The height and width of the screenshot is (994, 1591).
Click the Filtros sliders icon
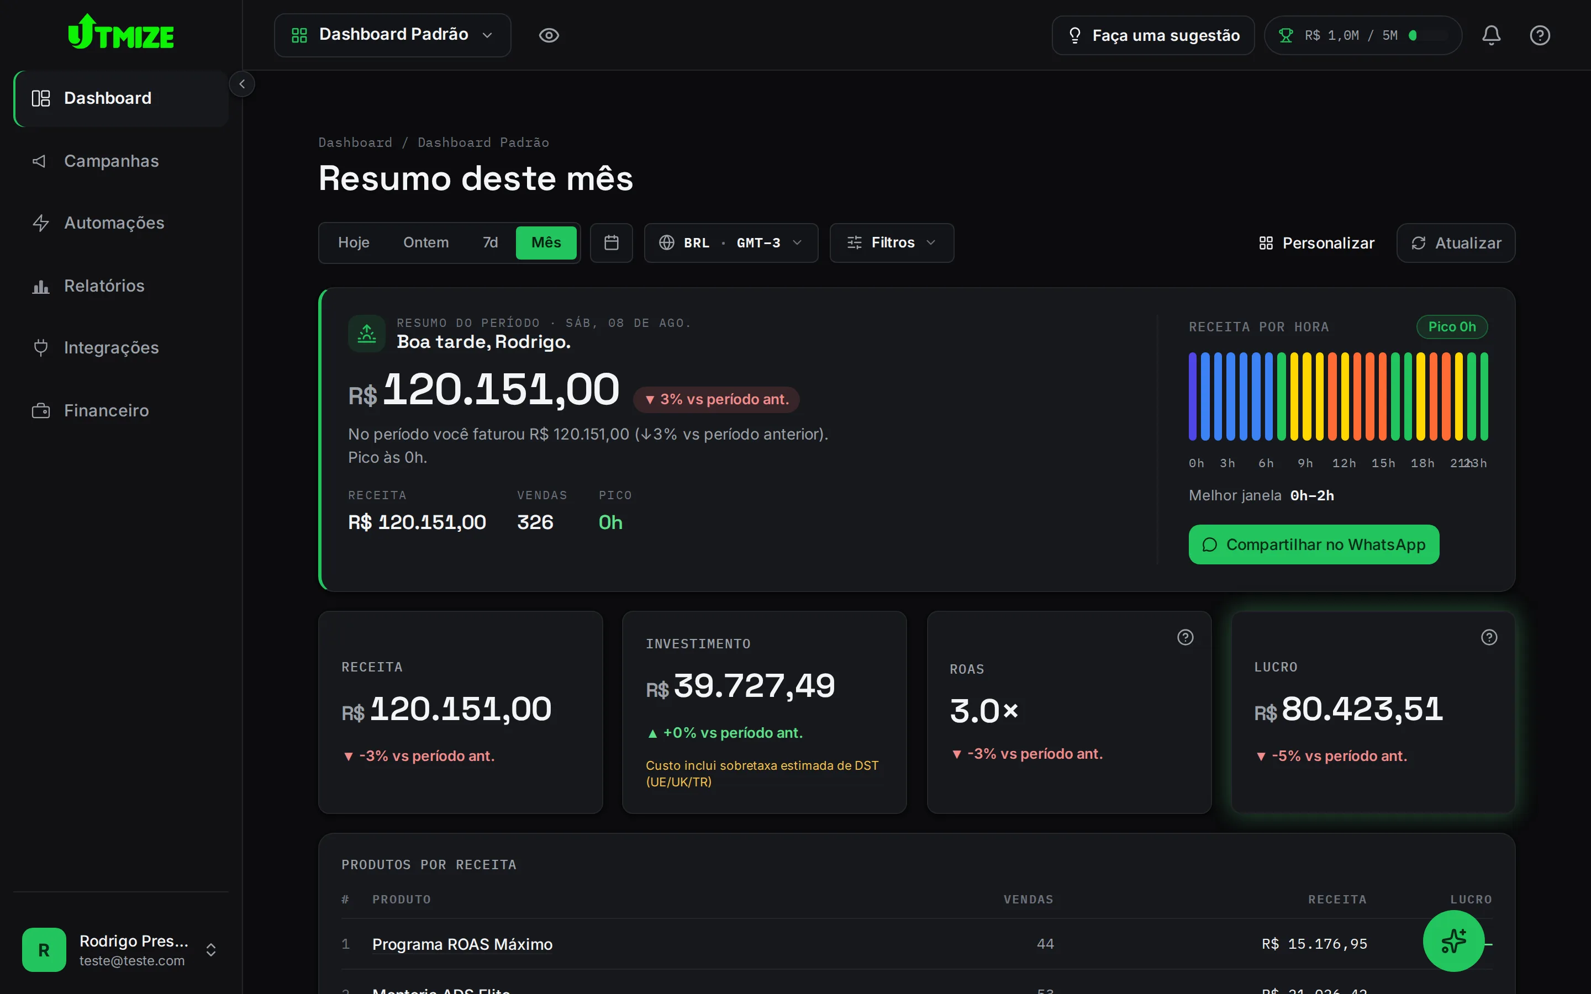click(855, 243)
